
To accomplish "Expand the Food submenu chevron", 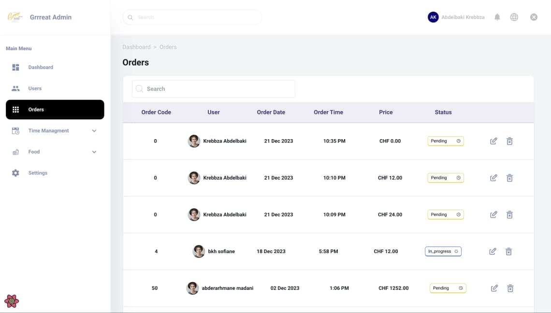I will pyautogui.click(x=94, y=152).
